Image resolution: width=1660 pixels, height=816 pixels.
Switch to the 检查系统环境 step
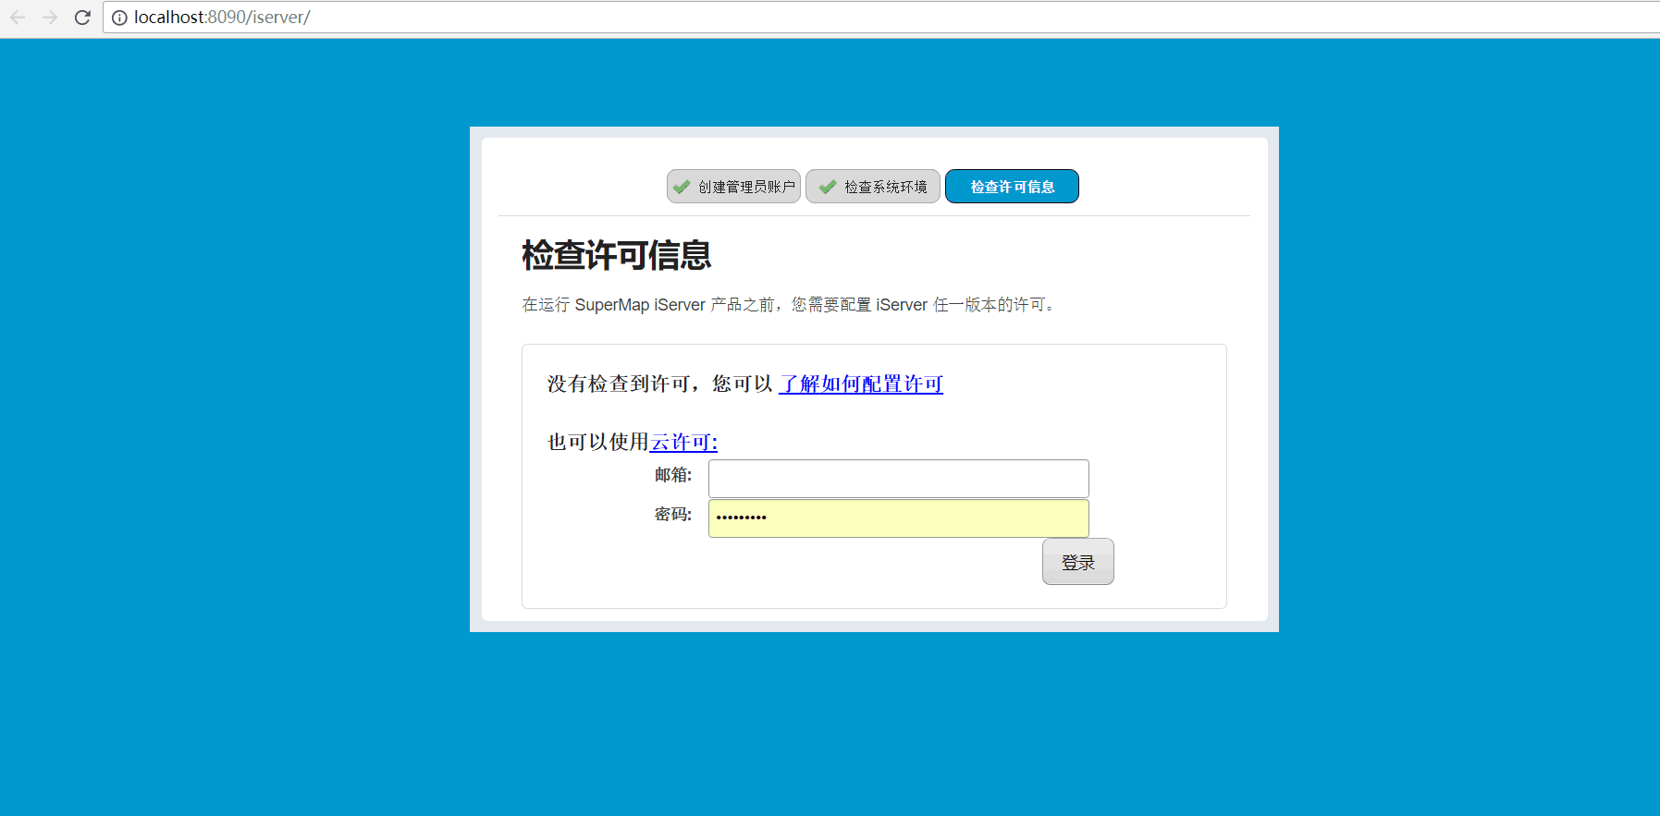(884, 187)
